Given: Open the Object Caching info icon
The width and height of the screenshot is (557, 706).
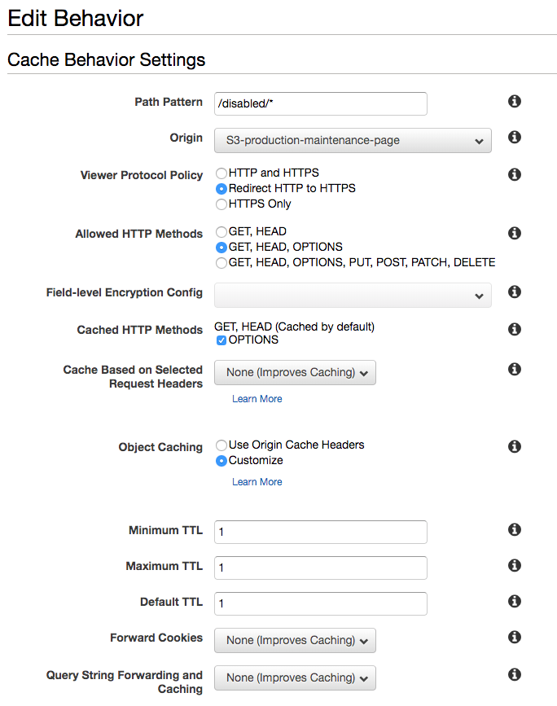Looking at the screenshot, I should (x=514, y=446).
